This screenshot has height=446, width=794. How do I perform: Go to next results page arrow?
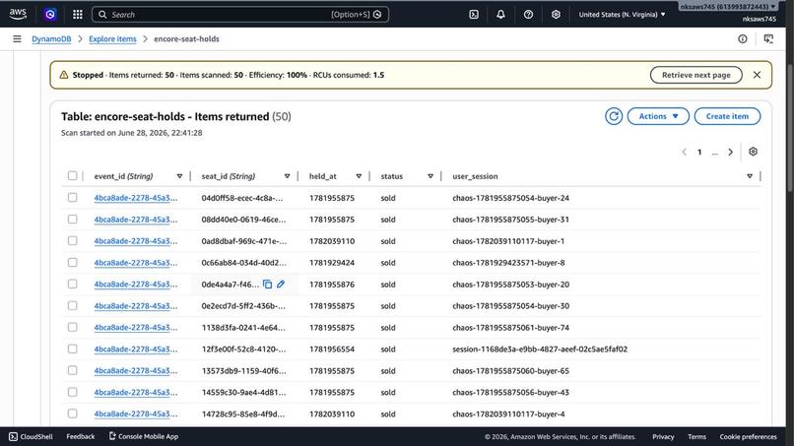click(x=730, y=152)
